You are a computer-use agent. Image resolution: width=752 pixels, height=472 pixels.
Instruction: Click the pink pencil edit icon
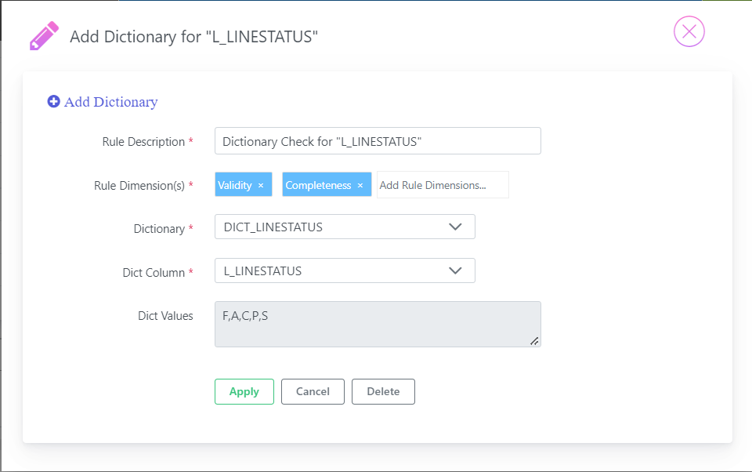[x=44, y=35]
